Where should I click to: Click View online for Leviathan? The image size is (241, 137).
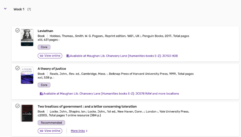coord(50,56)
